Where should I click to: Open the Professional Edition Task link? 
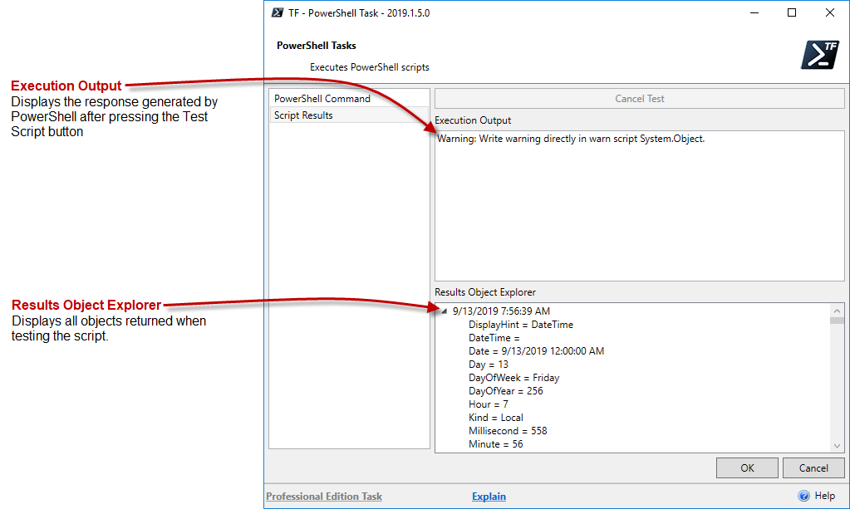pyautogui.click(x=323, y=496)
